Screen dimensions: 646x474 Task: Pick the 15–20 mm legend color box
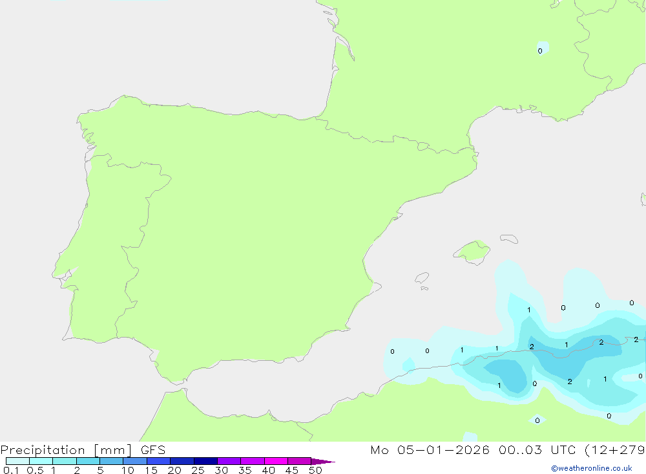tap(158, 461)
